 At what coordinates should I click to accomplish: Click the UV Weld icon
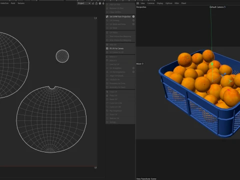click(x=107, y=28)
